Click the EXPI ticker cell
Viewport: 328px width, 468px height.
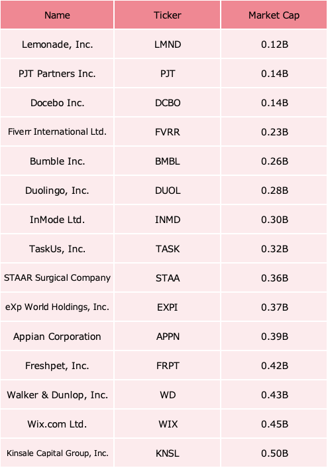point(168,307)
